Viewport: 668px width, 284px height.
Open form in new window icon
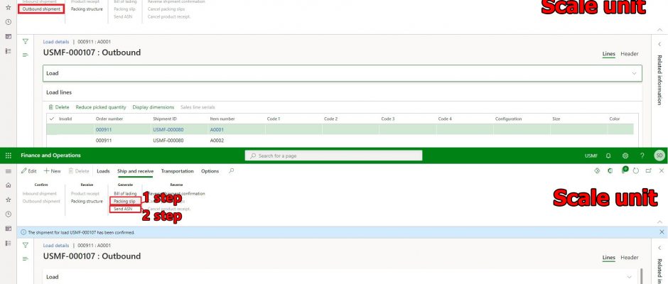pyautogui.click(x=648, y=170)
